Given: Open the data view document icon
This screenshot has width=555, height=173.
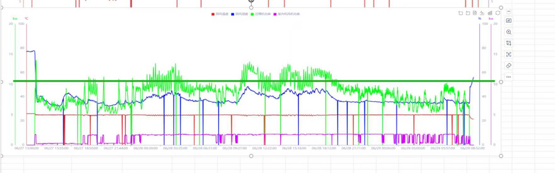Looking at the screenshot, I should pyautogui.click(x=475, y=13).
